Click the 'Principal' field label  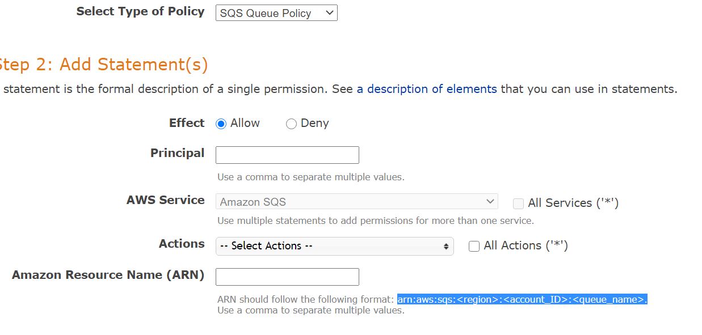tap(177, 153)
